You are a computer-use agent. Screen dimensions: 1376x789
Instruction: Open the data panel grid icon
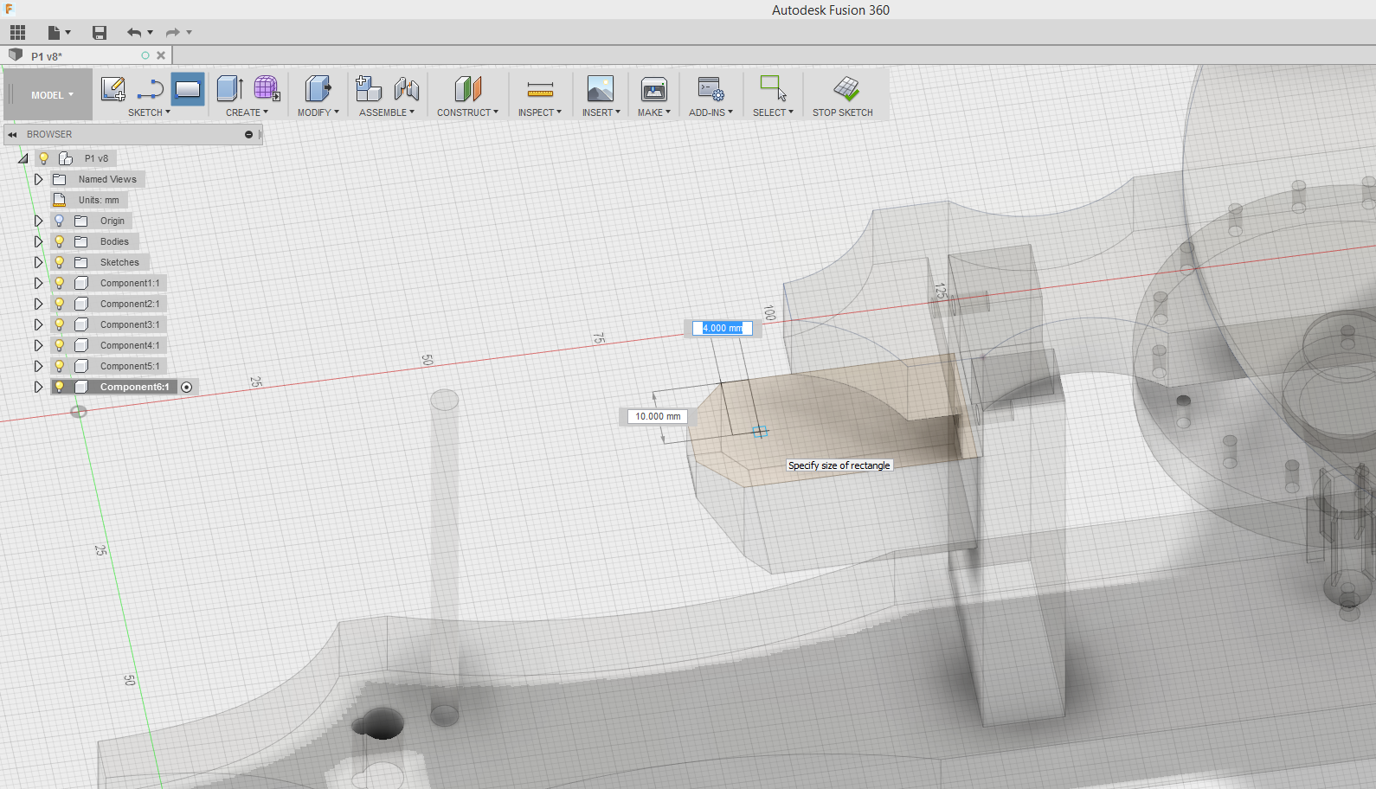[17, 33]
